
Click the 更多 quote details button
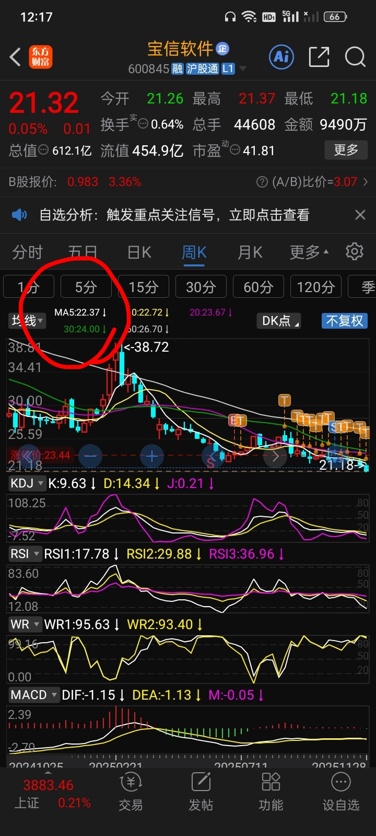coord(346,150)
